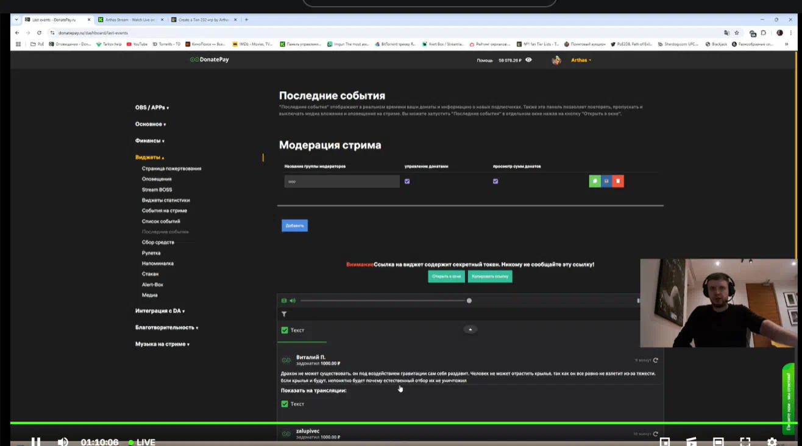Open Alert-Box widget page
This screenshot has height=446, width=802.
tap(152, 285)
